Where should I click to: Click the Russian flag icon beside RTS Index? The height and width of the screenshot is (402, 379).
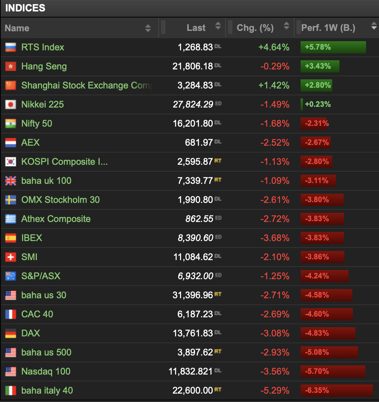click(x=11, y=47)
